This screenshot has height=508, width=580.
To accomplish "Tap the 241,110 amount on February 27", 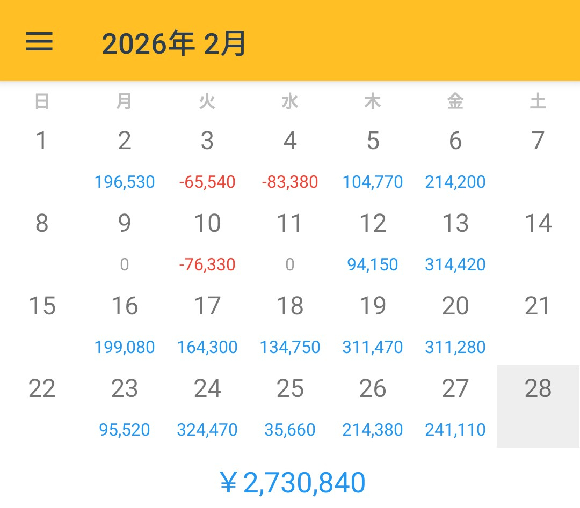I will pos(455,429).
